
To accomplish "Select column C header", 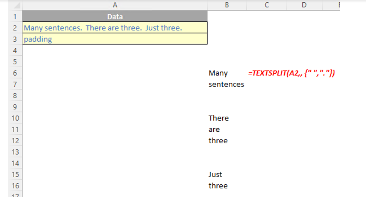I will tap(267, 5).
